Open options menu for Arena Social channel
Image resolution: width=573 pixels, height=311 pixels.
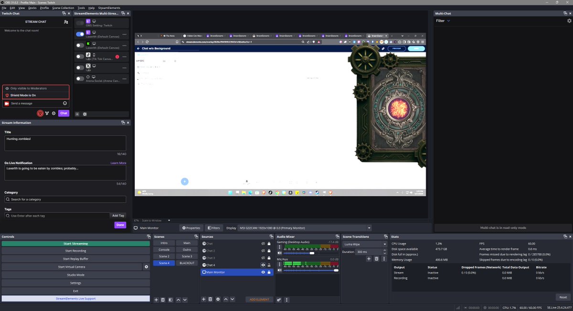pos(125,79)
